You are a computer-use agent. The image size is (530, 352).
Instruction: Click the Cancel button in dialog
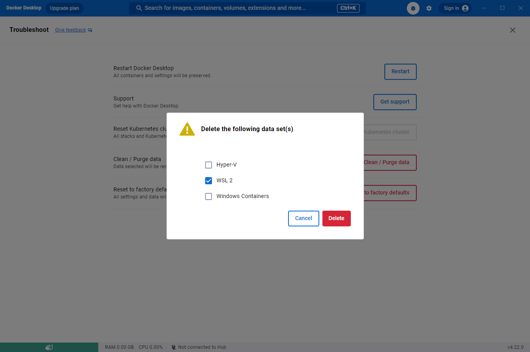tap(303, 218)
